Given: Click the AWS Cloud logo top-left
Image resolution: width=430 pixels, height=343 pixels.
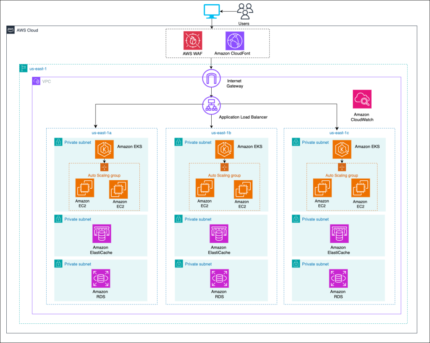Looking at the screenshot, I should (x=10, y=30).
